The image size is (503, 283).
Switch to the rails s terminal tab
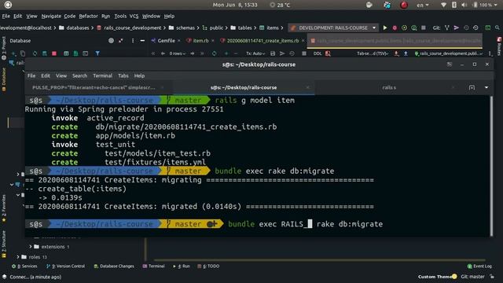[x=389, y=87]
